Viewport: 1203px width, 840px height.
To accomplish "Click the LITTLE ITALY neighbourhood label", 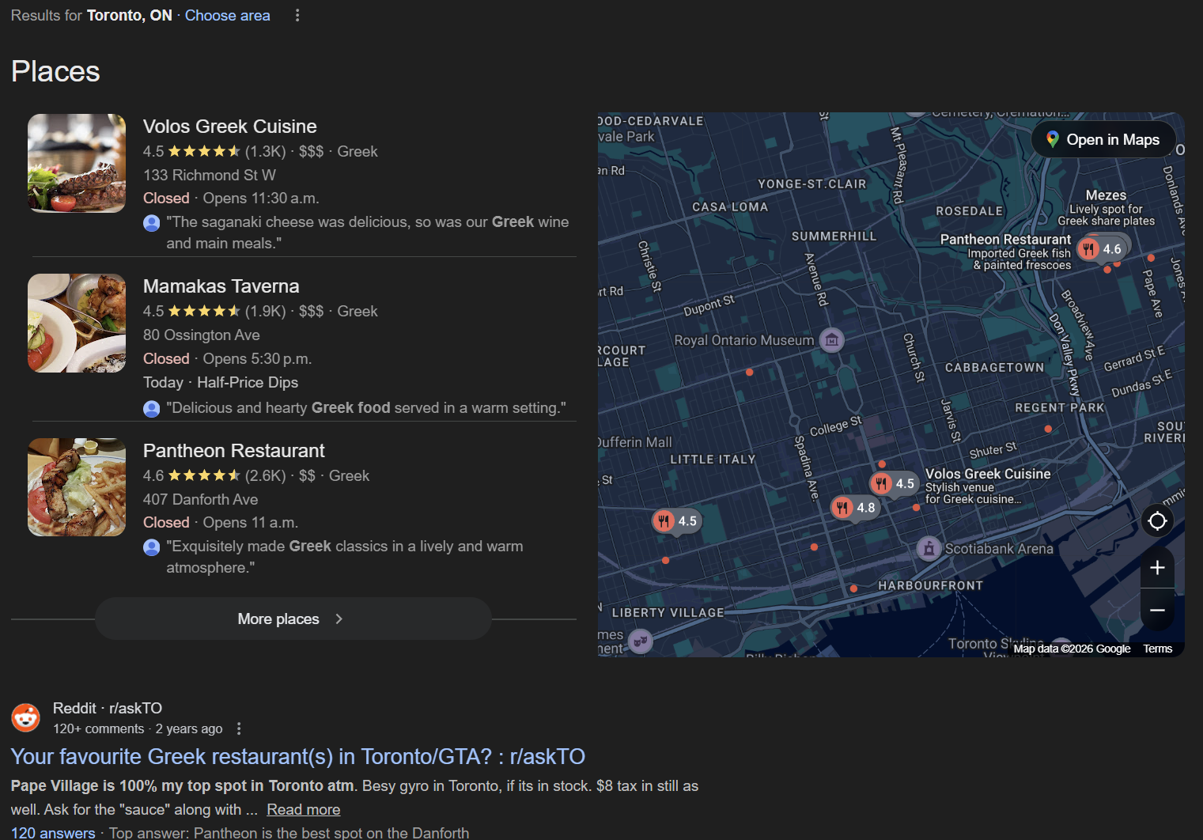I will coord(713,460).
